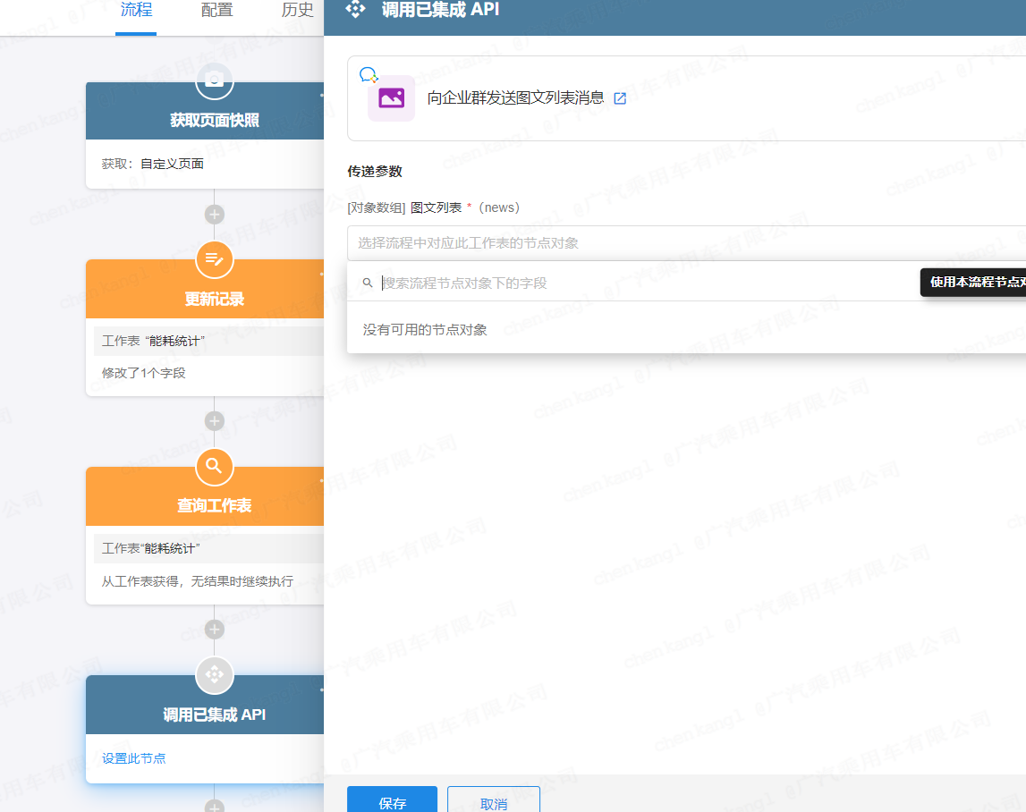Screen dimensions: 1026x812
Task: Open the 历史 tab
Action: [296, 12]
